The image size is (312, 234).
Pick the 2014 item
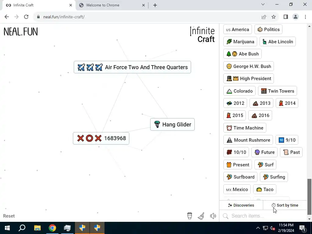287,103
